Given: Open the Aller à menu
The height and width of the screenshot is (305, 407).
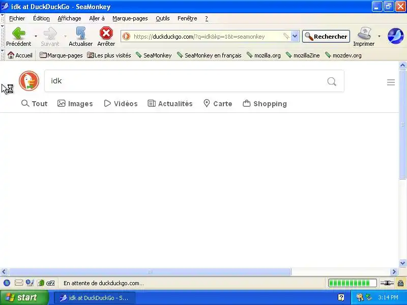Looking at the screenshot, I should pos(97,18).
